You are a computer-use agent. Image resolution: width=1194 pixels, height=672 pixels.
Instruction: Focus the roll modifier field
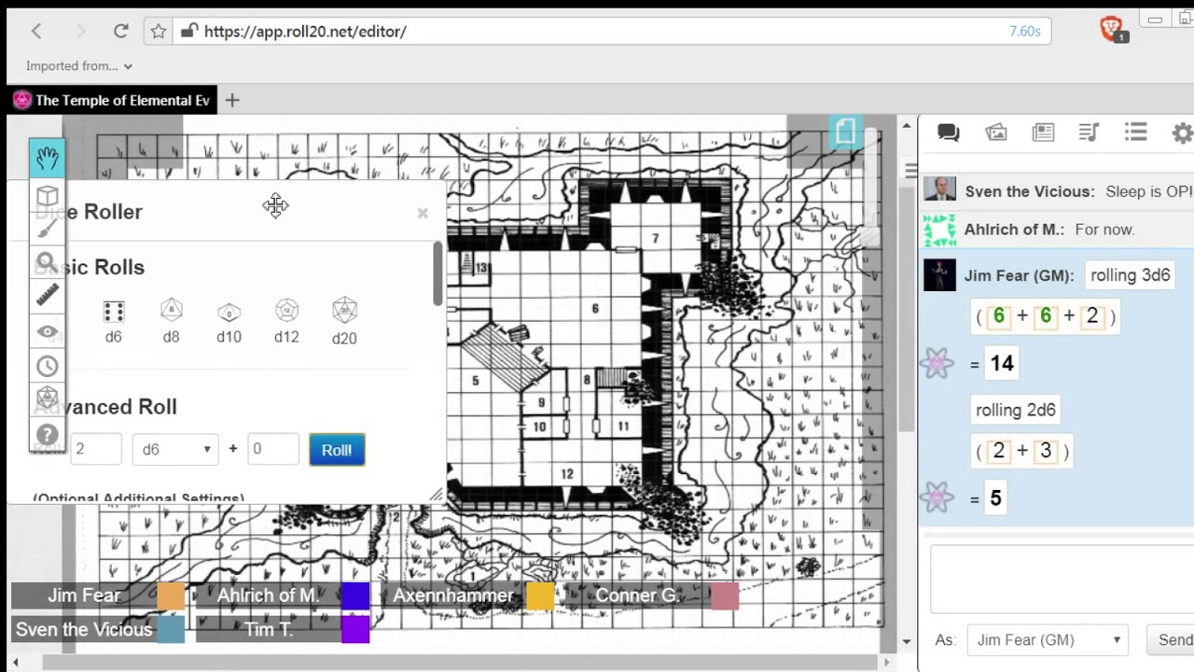[272, 449]
